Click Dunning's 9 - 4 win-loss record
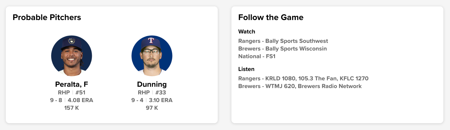This screenshot has height=130, width=450. point(137,100)
